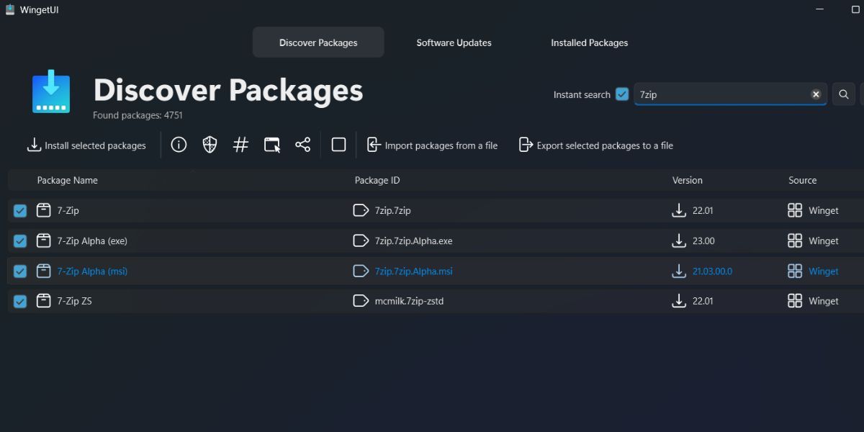
Task: Open package details info icon
Action: point(179,145)
